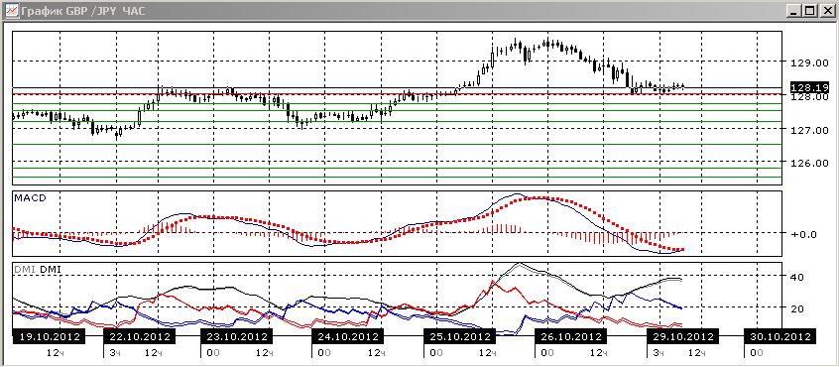Click the 23.10.2012 date marker
Screen dimensions: 839x367
236,337
